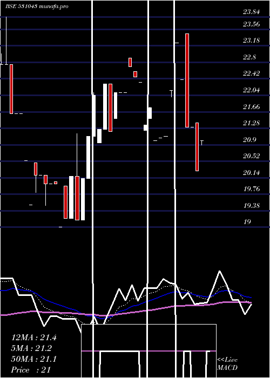270x378 pixels.
Task: Click the 5MA : 21.2 readout
Action: point(31,348)
